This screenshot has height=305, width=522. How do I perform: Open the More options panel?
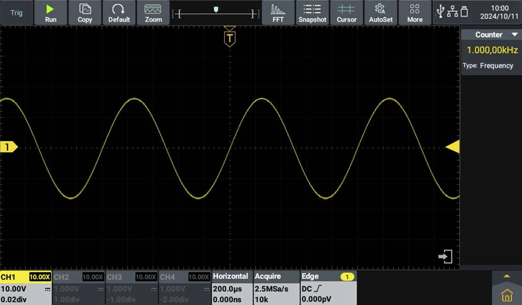point(415,12)
